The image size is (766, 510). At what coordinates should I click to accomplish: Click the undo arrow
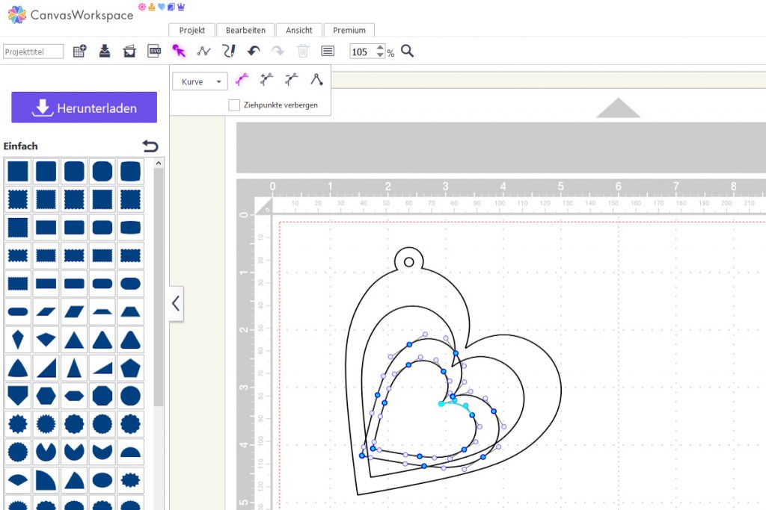(254, 51)
